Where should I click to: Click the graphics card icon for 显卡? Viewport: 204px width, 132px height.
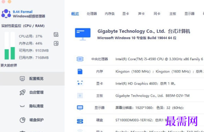tap(80, 83)
